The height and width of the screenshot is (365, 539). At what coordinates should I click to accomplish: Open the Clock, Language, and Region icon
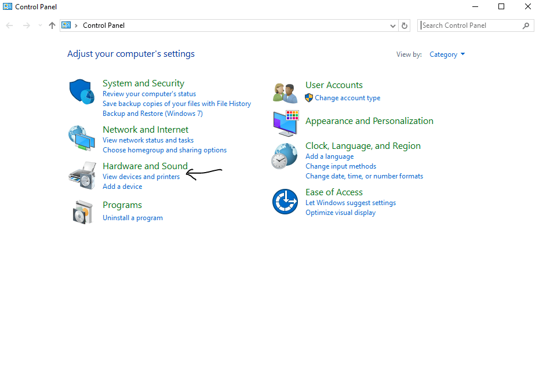click(285, 156)
